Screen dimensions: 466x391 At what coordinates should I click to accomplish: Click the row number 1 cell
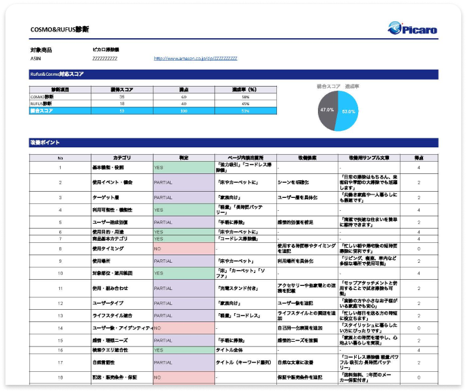tap(60, 167)
